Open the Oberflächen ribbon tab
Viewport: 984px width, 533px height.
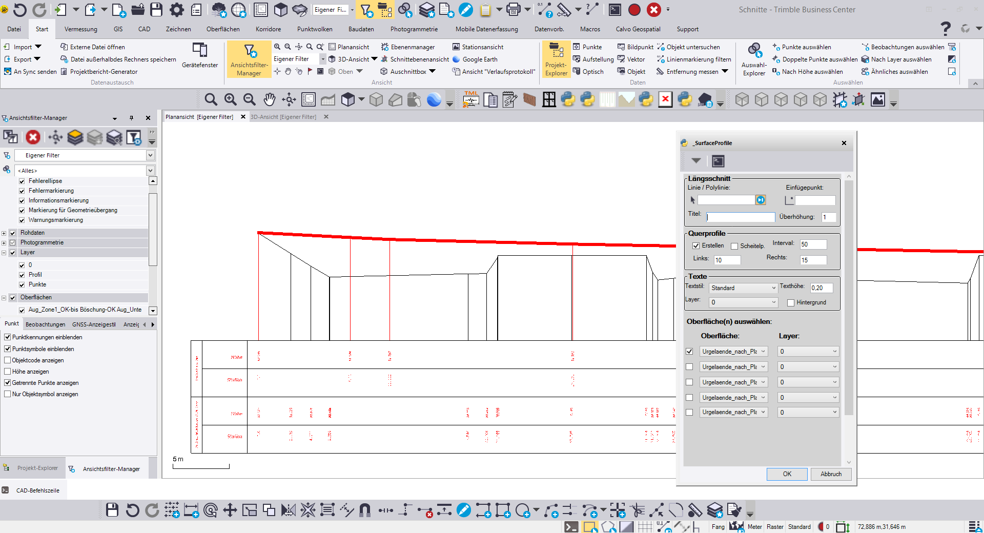tap(223, 29)
